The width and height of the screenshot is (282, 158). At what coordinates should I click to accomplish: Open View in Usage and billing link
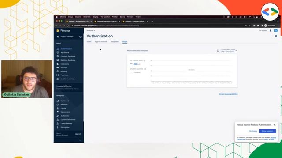[228, 94]
